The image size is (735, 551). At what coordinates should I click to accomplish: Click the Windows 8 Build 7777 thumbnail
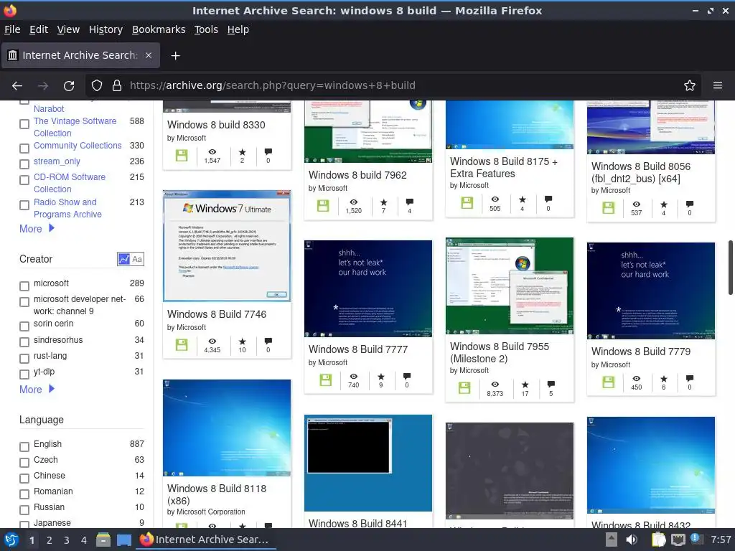[x=368, y=288]
